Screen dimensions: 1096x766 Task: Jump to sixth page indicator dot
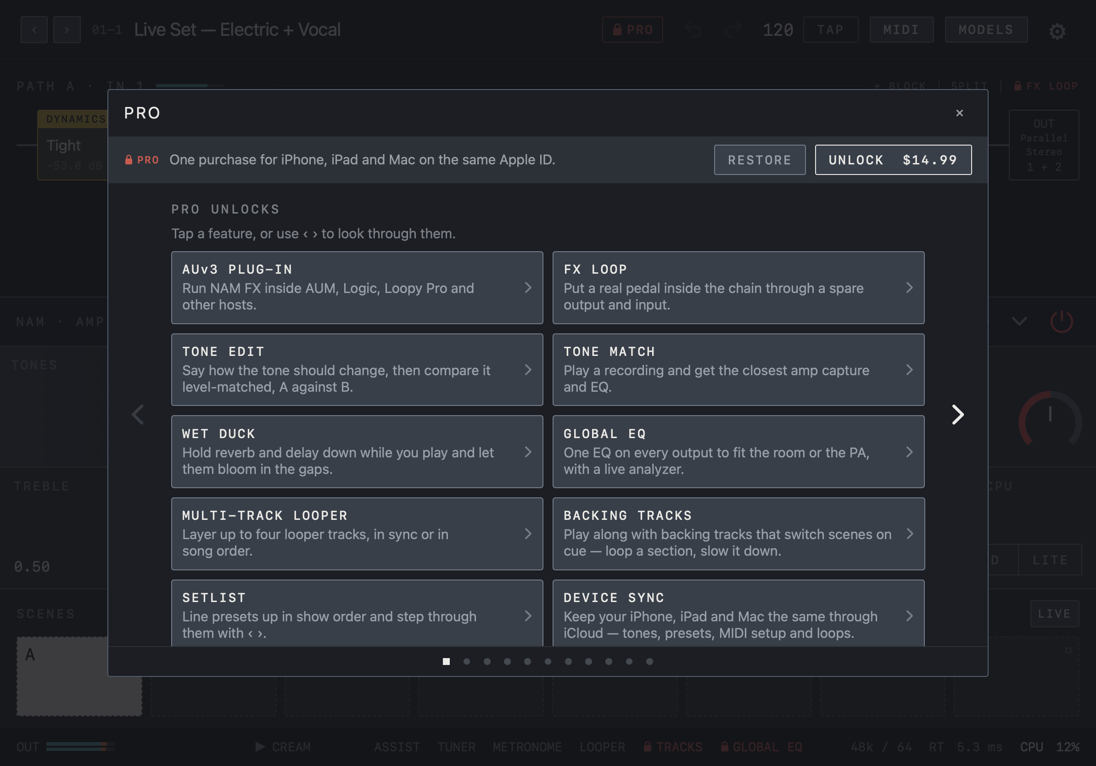tap(548, 661)
